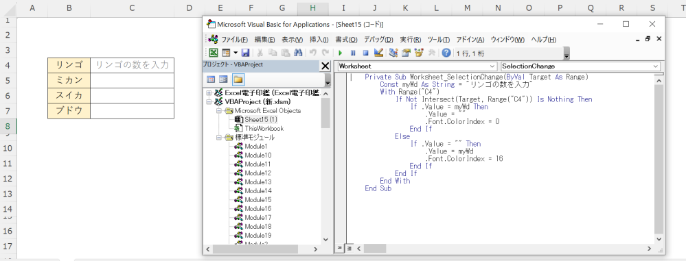Select Module16 in project tree

click(259, 209)
